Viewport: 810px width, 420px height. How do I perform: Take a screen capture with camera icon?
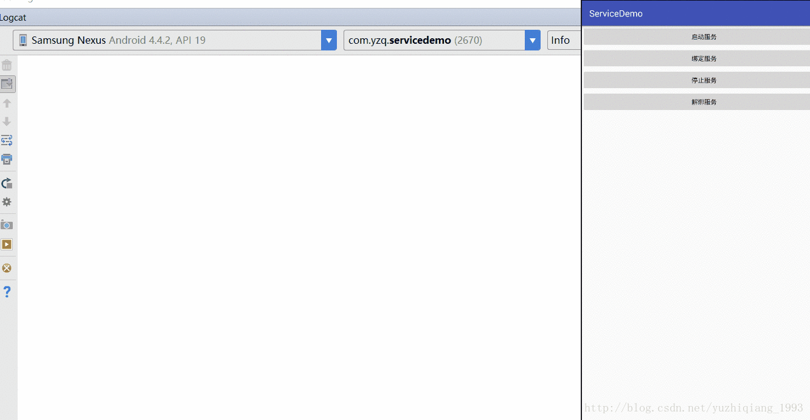tap(7, 225)
